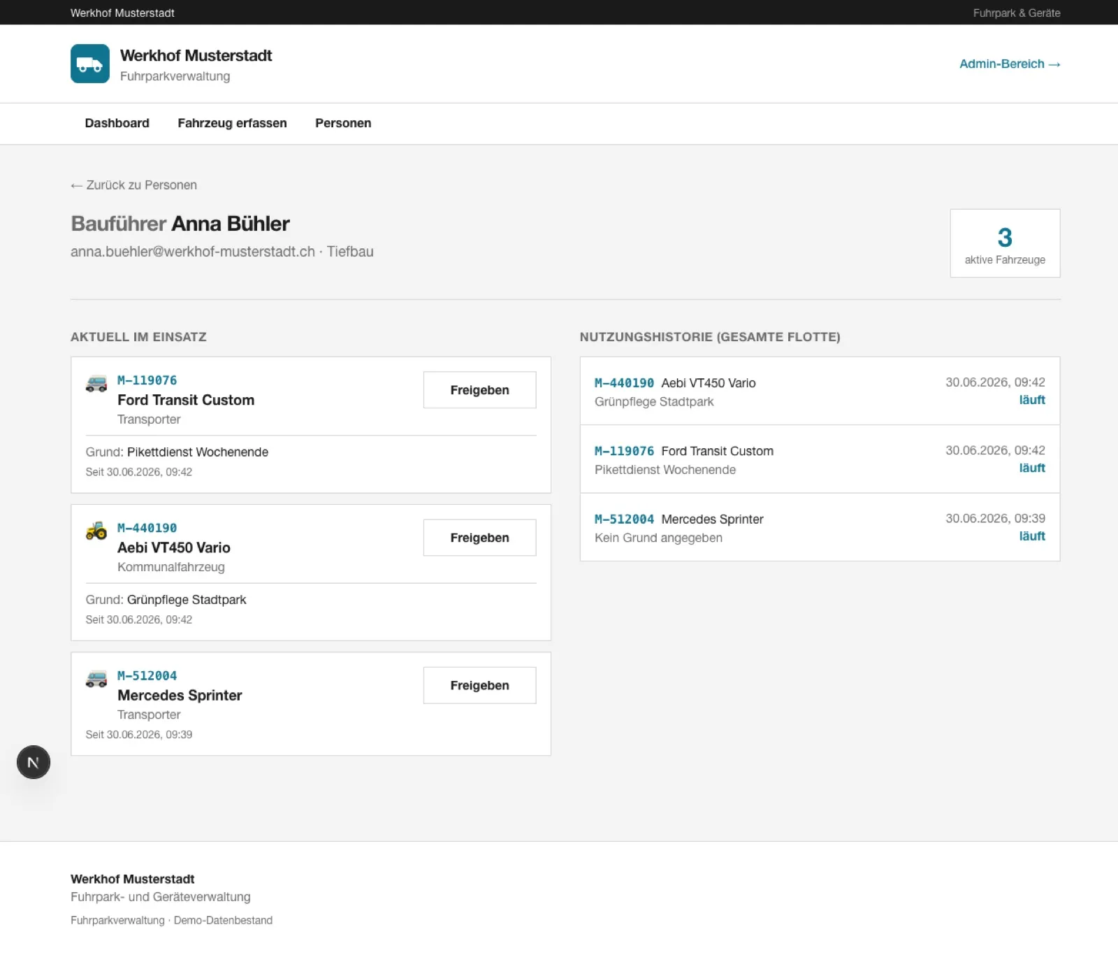
Task: Click the tractor icon beside M-440190
Action: [96, 531]
